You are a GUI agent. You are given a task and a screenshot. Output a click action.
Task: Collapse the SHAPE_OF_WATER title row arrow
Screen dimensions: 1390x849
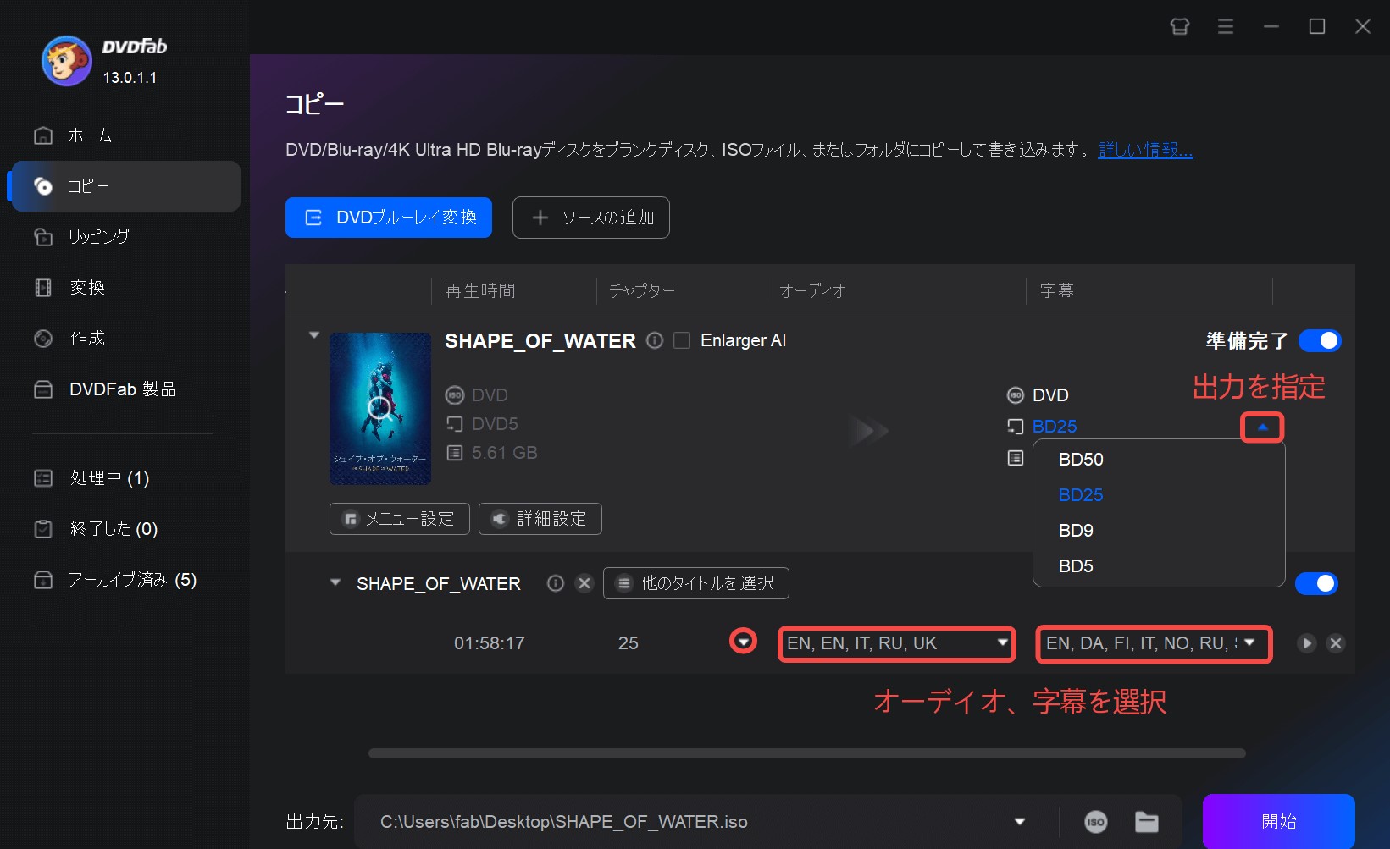(335, 582)
